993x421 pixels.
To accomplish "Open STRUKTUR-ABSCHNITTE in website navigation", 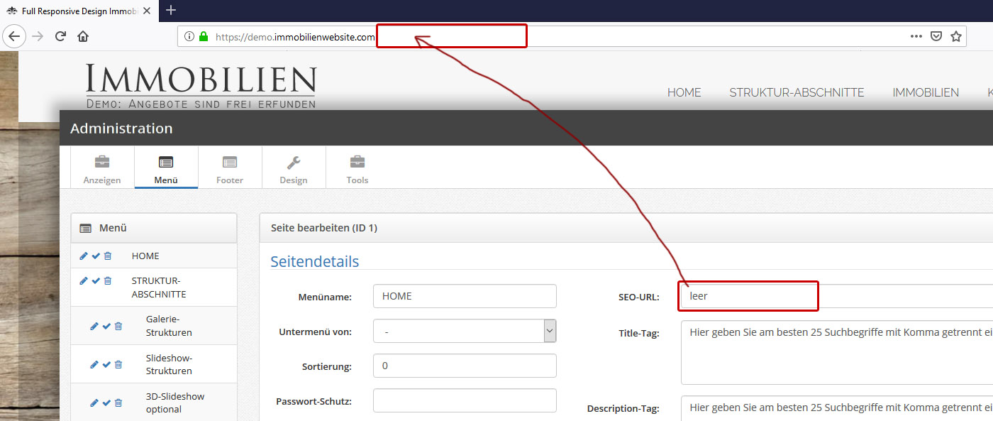I will (x=797, y=93).
